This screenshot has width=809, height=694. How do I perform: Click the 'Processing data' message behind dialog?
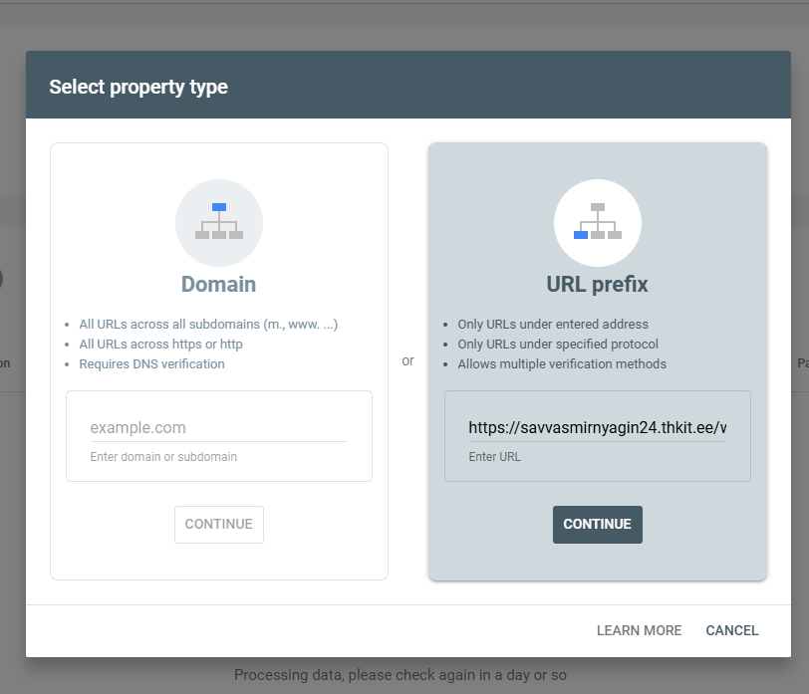(x=400, y=675)
